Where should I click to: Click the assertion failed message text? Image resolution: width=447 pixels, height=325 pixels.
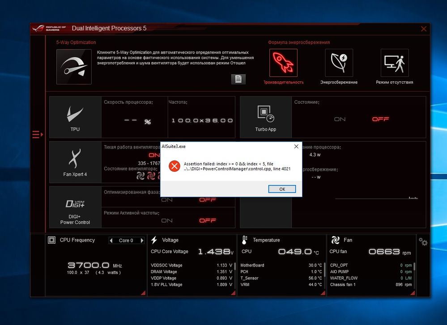(x=237, y=166)
